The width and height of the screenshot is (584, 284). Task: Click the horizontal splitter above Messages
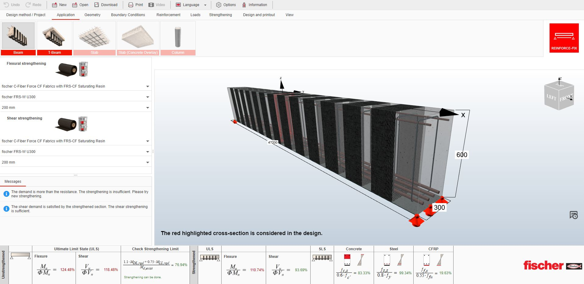tap(76, 175)
